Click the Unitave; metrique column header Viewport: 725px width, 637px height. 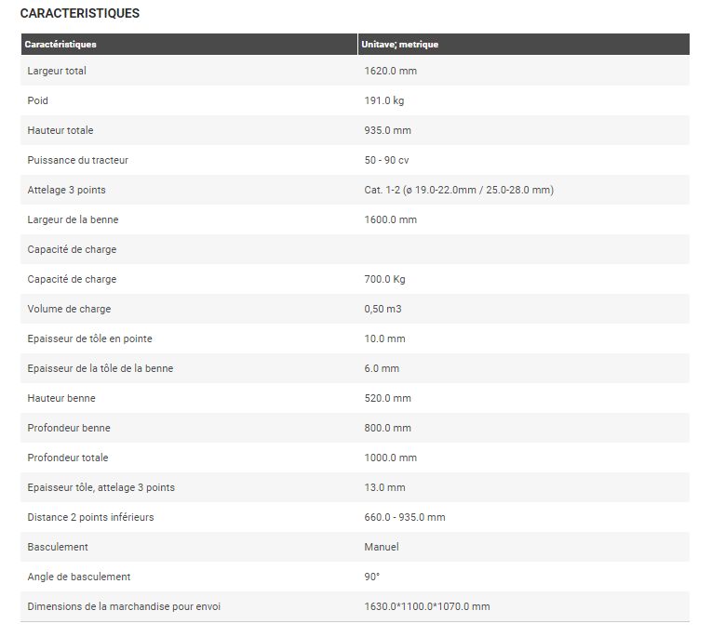tap(399, 45)
